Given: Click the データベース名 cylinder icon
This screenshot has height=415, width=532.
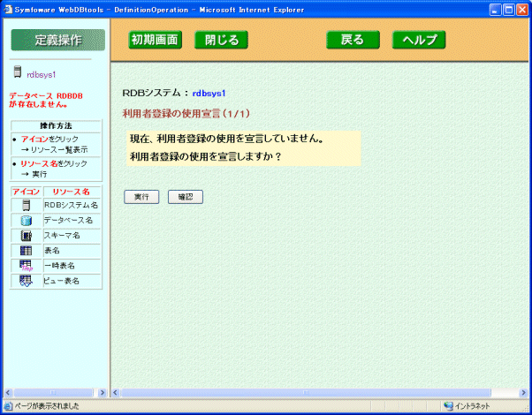Looking at the screenshot, I should click(x=26, y=220).
